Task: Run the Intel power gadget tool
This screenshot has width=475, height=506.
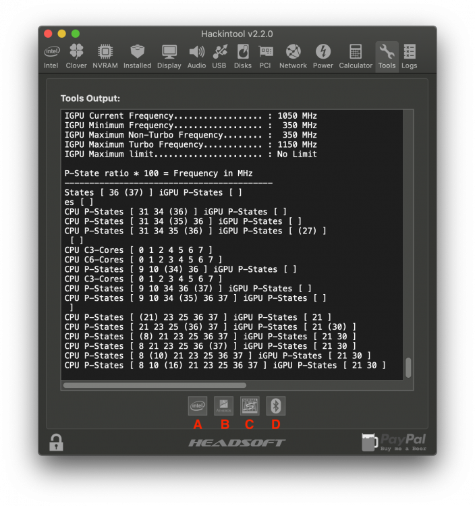Action: pyautogui.click(x=198, y=405)
